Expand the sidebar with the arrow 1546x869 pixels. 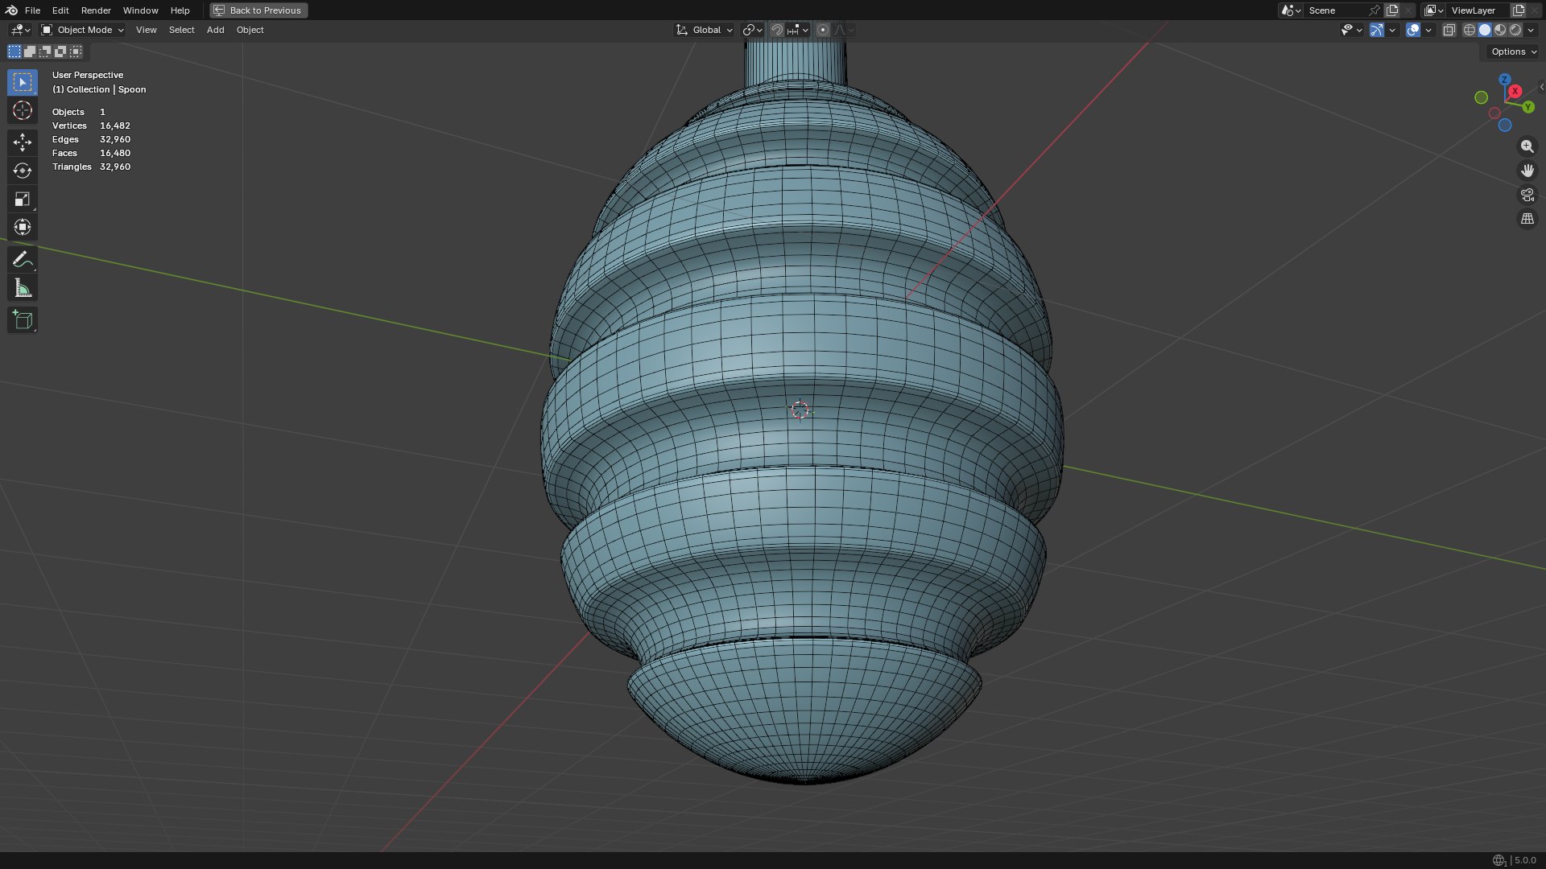1541,87
